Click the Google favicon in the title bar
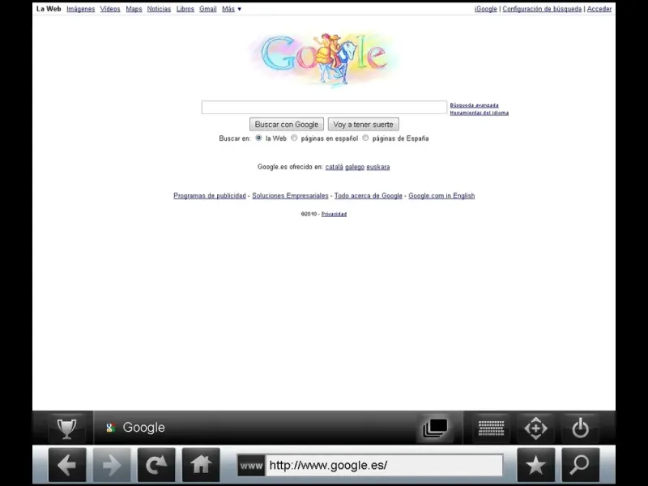 (x=110, y=428)
